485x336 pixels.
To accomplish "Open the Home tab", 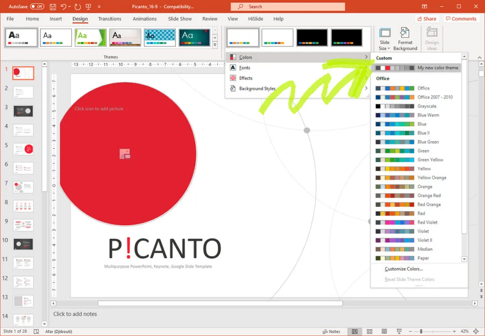I will pos(33,19).
